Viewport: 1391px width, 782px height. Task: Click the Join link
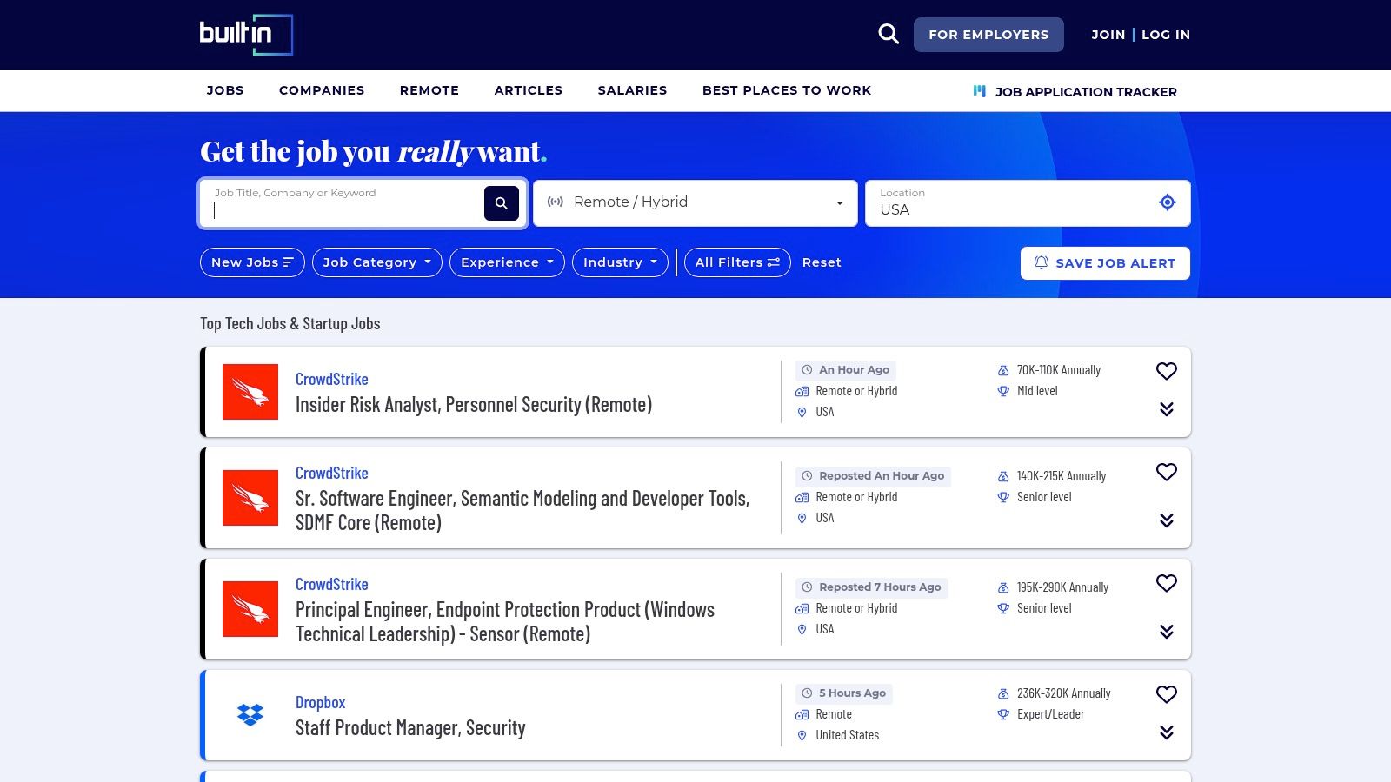[x=1108, y=35]
